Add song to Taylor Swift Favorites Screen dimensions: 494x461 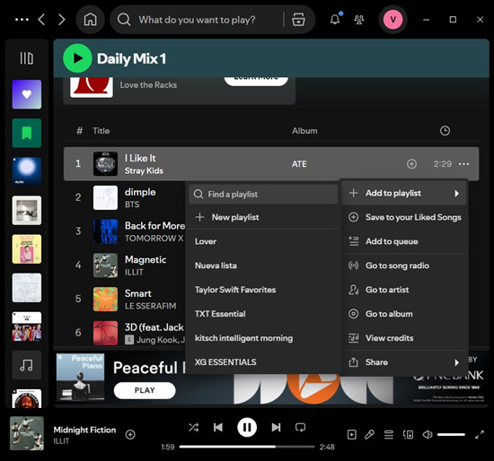pyautogui.click(x=263, y=290)
